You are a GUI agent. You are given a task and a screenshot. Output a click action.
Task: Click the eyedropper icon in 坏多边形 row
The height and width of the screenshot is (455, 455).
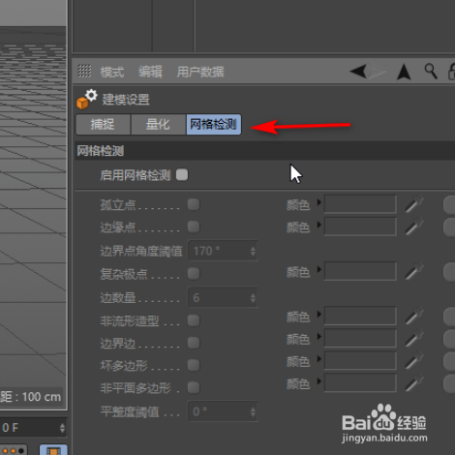[414, 360]
